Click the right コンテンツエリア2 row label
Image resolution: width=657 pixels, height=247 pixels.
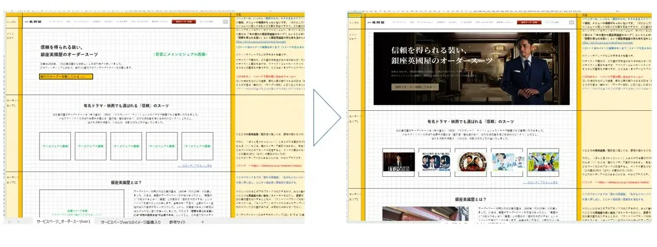354,196
